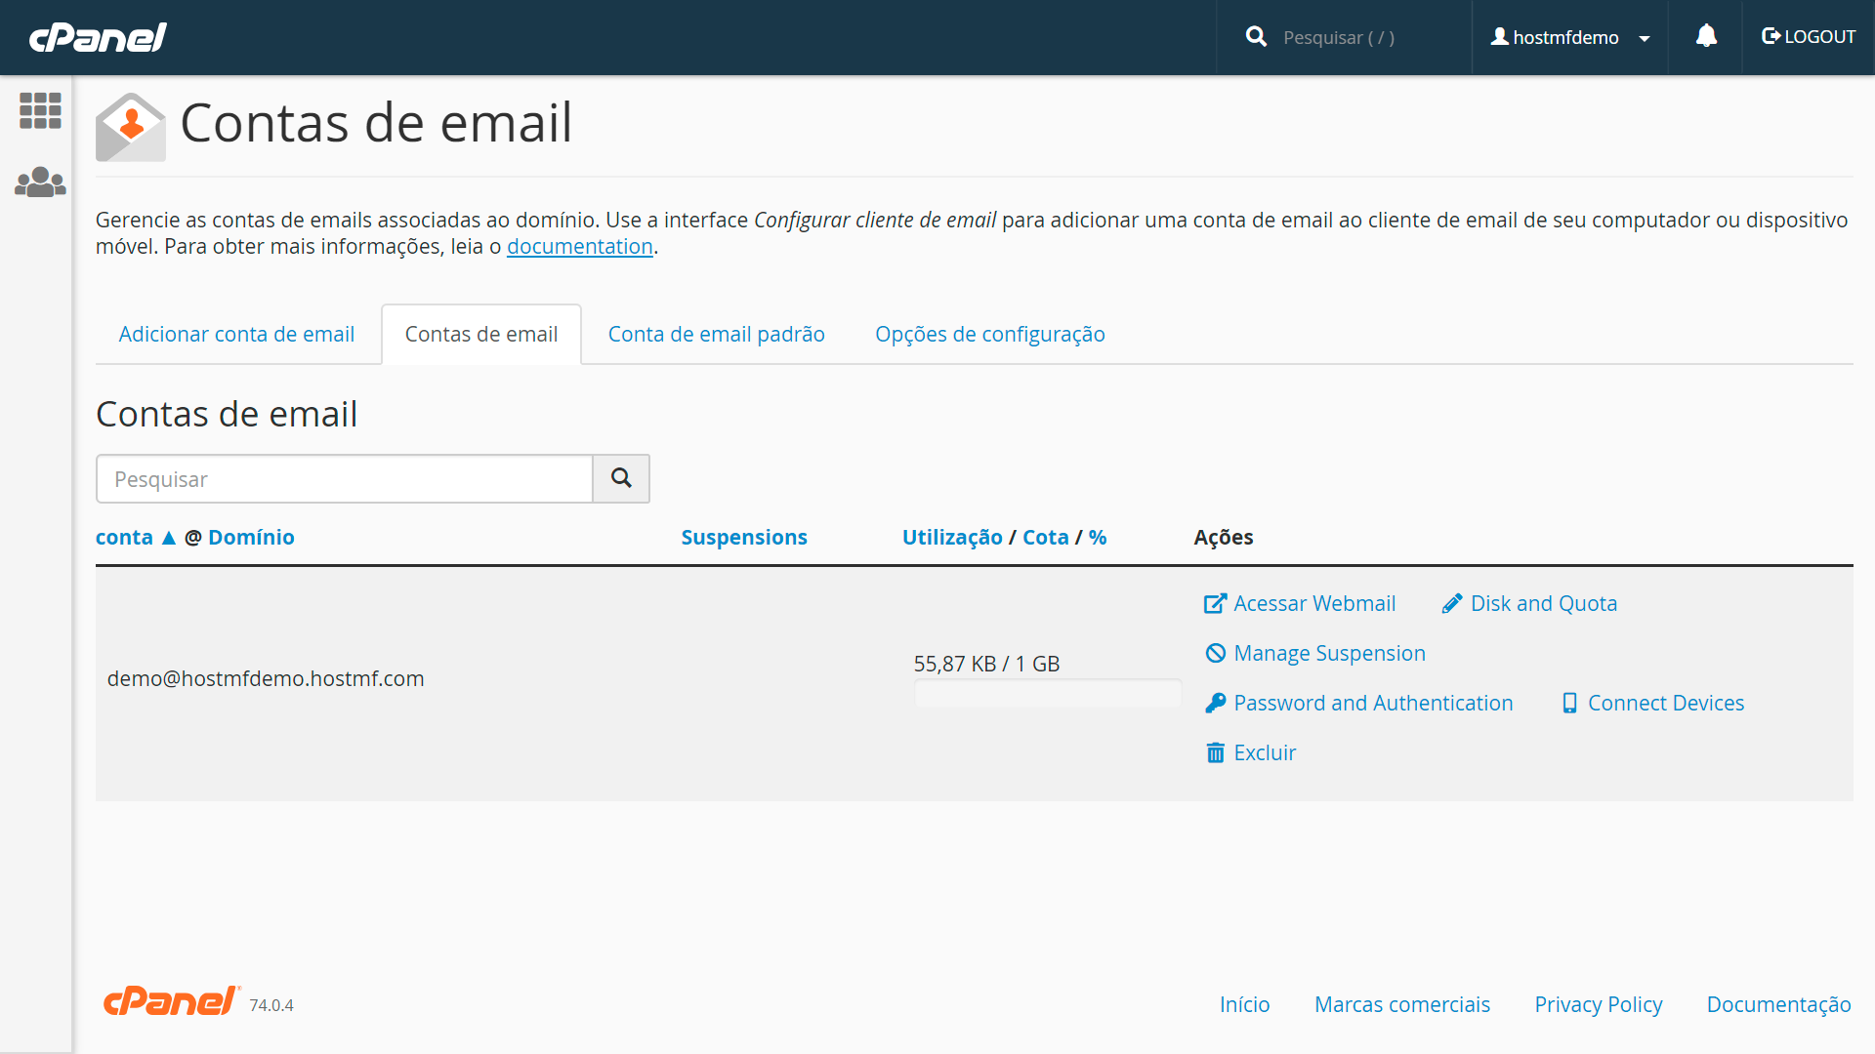
Task: Sort by % column header
Action: pos(1098,538)
